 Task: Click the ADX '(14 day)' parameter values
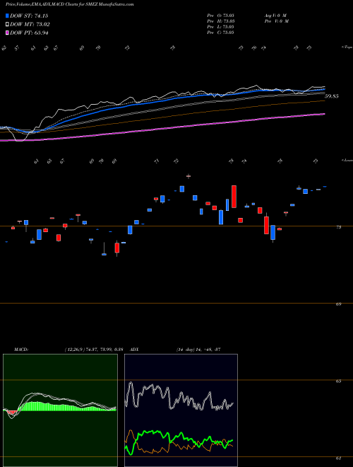185,350
